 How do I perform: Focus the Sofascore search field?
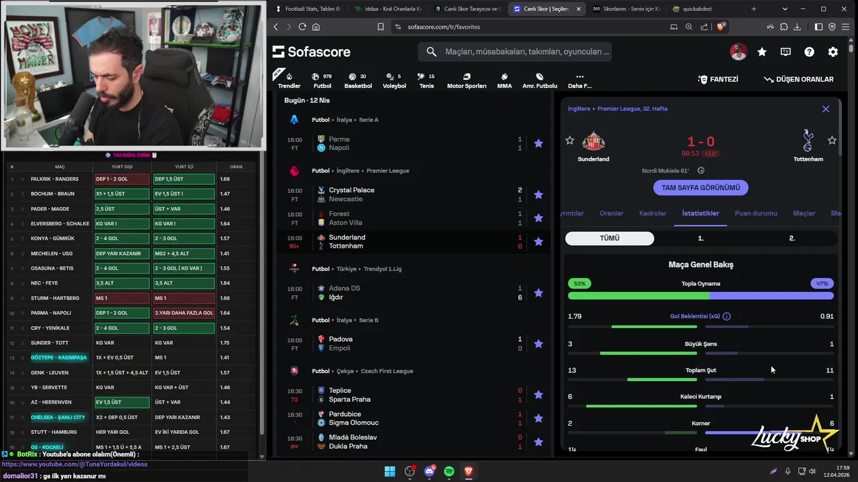click(x=514, y=52)
